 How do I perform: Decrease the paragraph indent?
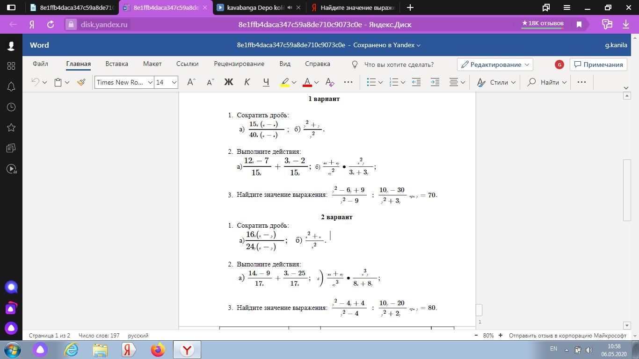pyautogui.click(x=416, y=82)
